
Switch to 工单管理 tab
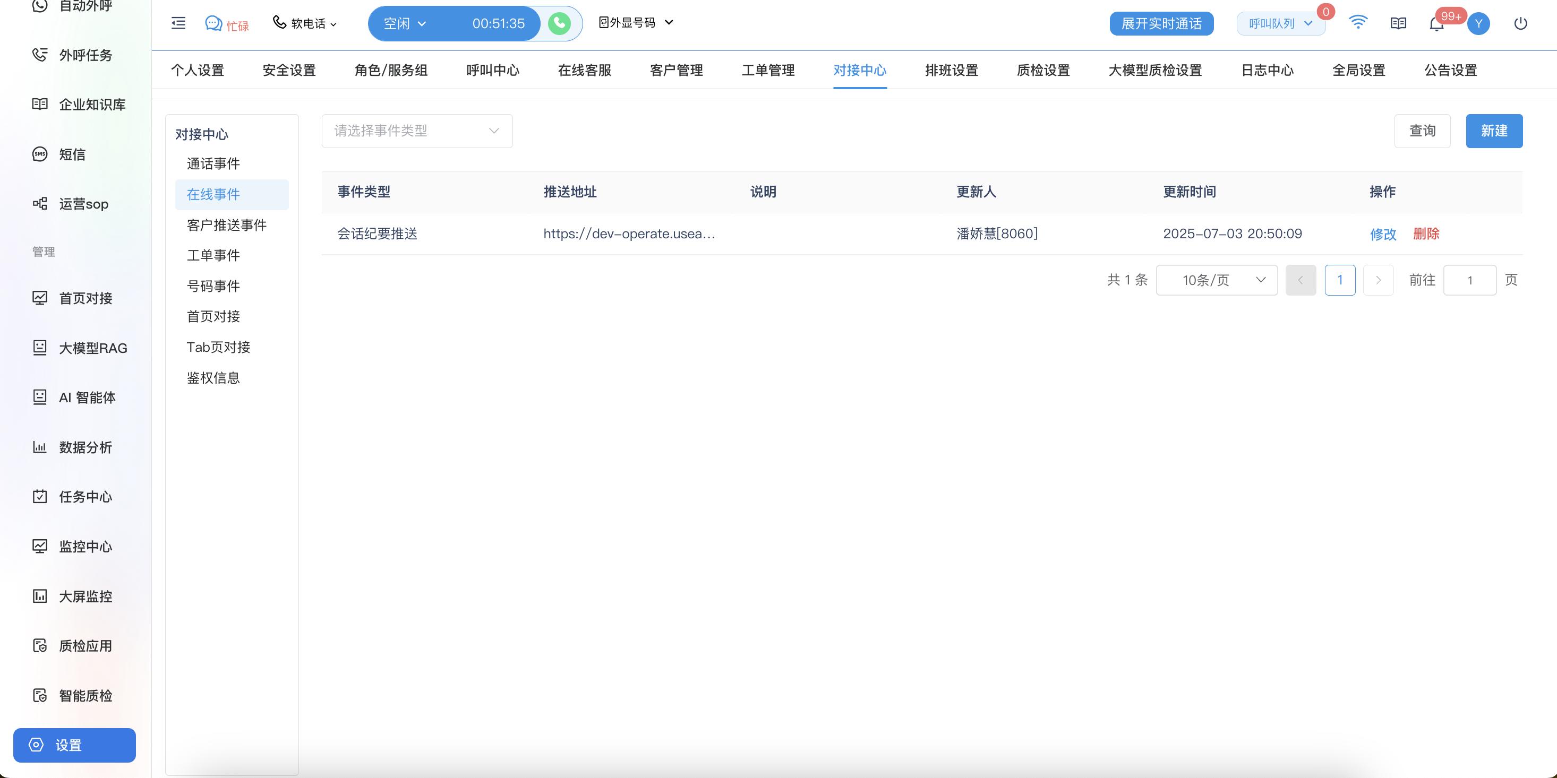click(768, 70)
